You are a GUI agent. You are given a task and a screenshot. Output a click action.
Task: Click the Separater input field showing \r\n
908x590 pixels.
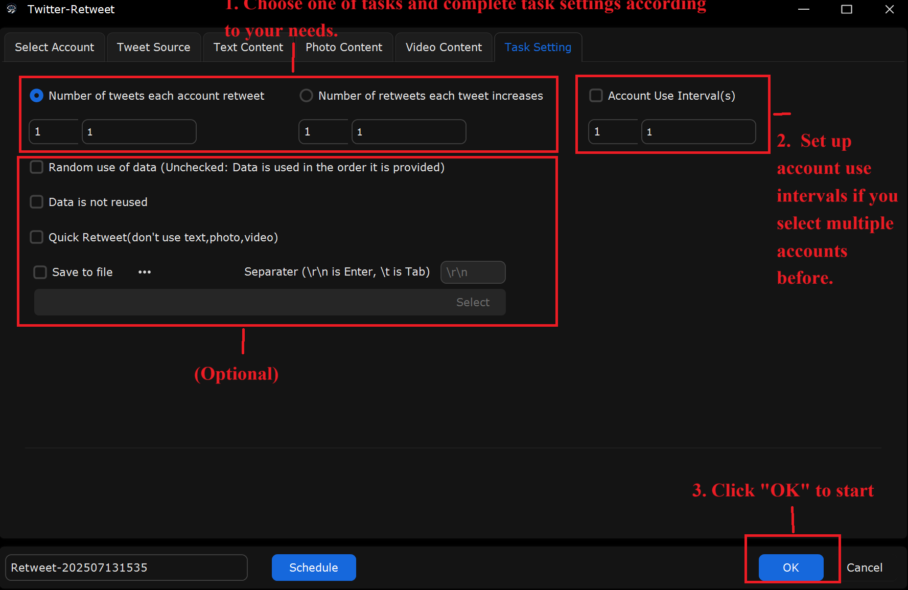(x=473, y=272)
